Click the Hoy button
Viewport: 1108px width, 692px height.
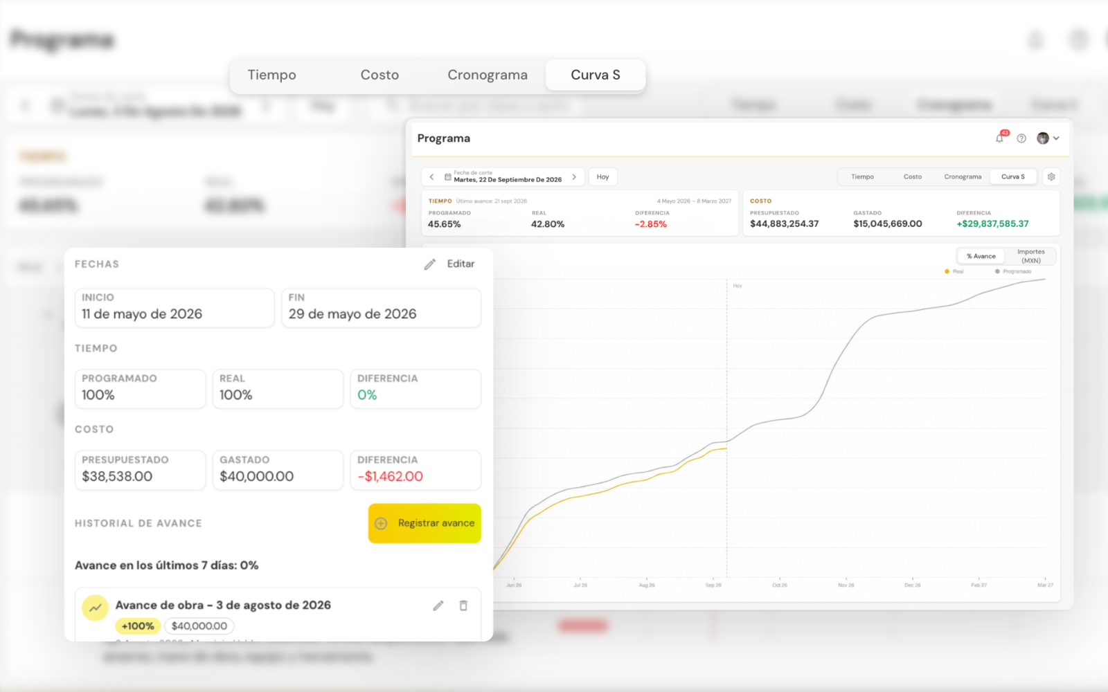(x=603, y=177)
